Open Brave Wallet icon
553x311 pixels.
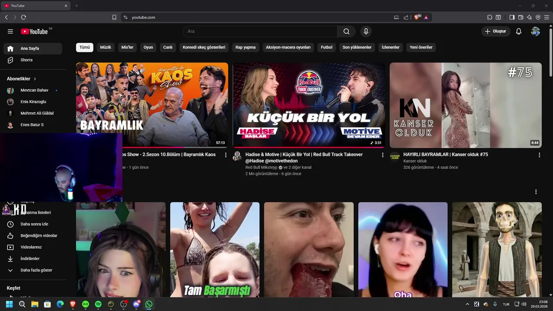pyautogui.click(x=521, y=17)
